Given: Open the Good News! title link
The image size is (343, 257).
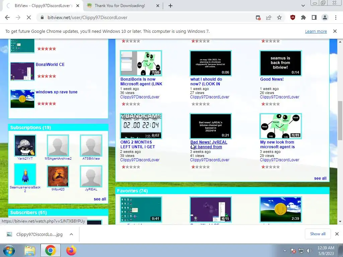Looking at the screenshot, I should [272, 79].
